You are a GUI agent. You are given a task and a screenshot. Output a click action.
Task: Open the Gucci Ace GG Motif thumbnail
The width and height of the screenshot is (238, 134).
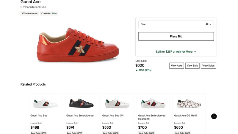(x=189, y=103)
